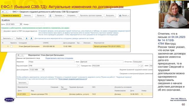Open calendar picker for Дата рождения field
The image size is (189, 106).
coord(43,69)
